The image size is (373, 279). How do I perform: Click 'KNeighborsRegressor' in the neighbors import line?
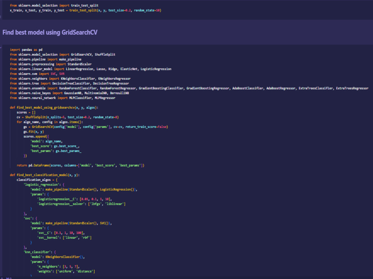114,79
